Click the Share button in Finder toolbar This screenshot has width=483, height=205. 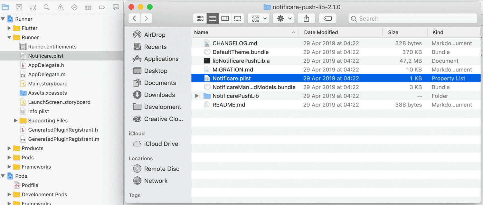306,18
